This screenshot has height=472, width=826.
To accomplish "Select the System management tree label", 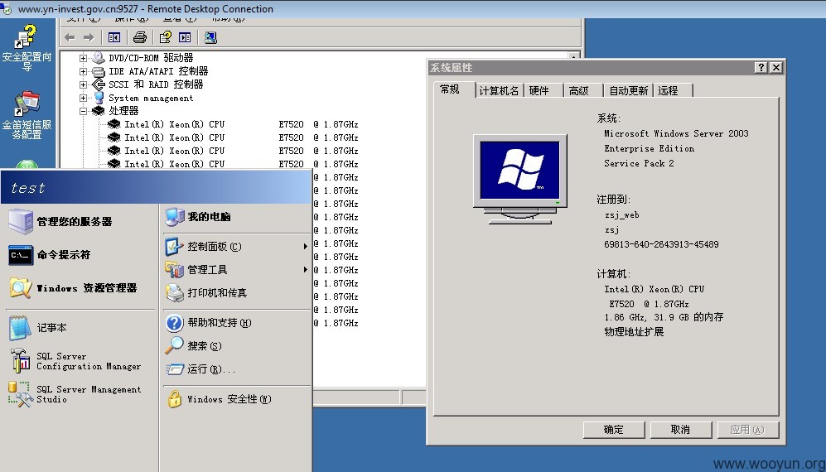I will tap(151, 98).
